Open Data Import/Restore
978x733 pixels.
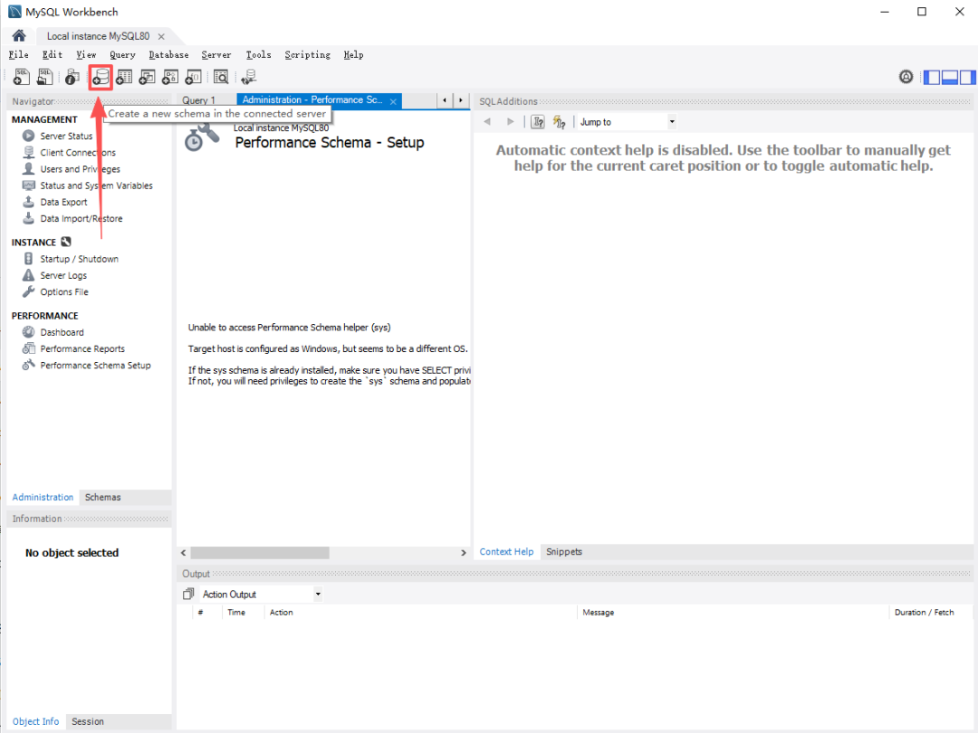[81, 219]
